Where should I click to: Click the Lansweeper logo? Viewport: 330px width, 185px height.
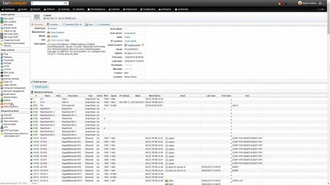click(15, 3)
